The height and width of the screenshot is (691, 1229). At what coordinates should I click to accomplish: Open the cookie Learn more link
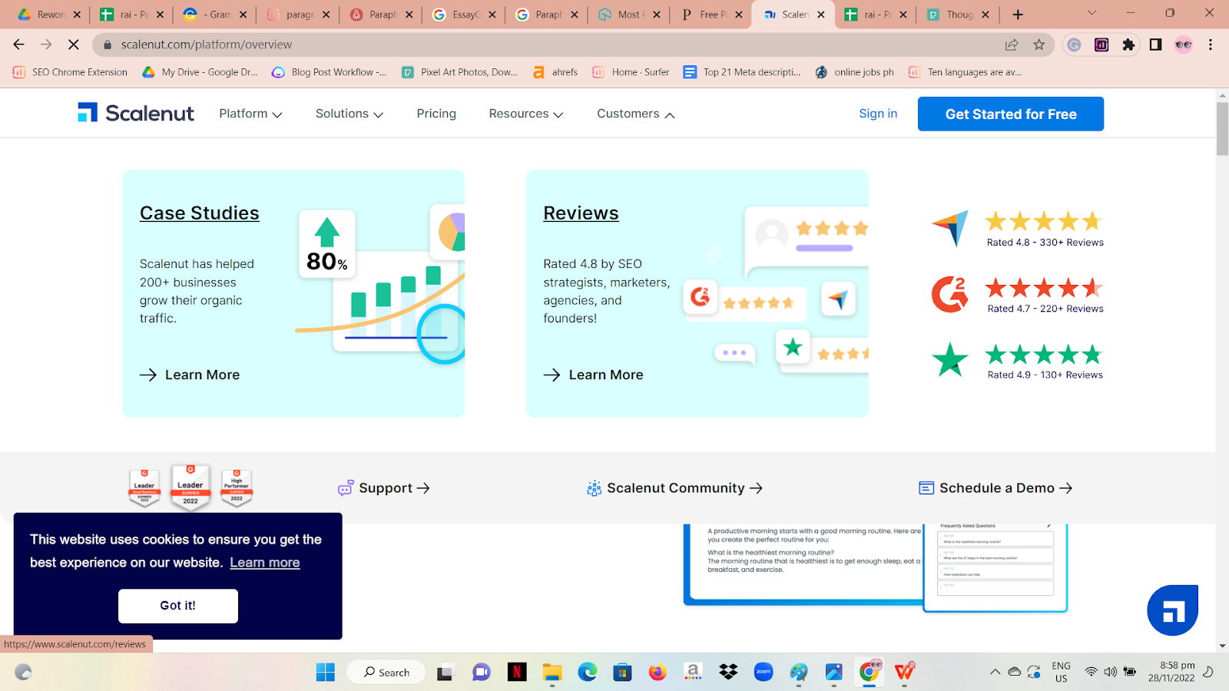pyautogui.click(x=265, y=562)
